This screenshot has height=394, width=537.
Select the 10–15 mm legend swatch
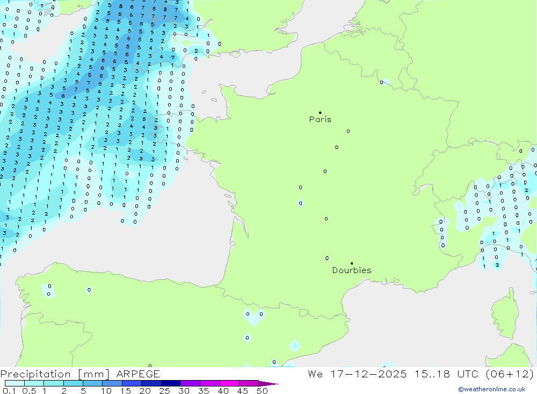(112, 383)
